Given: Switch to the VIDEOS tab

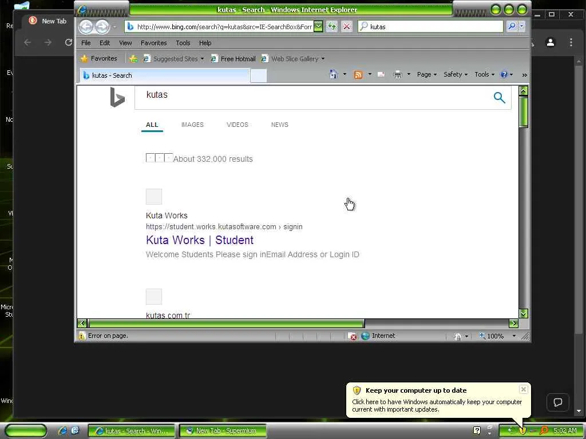Looking at the screenshot, I should click(237, 125).
